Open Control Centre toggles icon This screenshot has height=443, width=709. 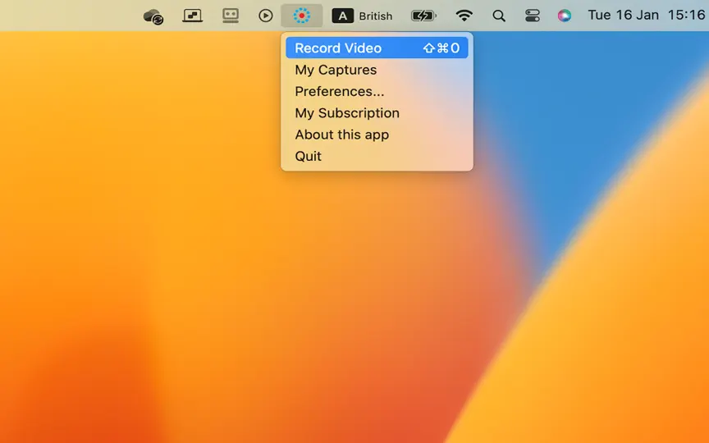[533, 16]
